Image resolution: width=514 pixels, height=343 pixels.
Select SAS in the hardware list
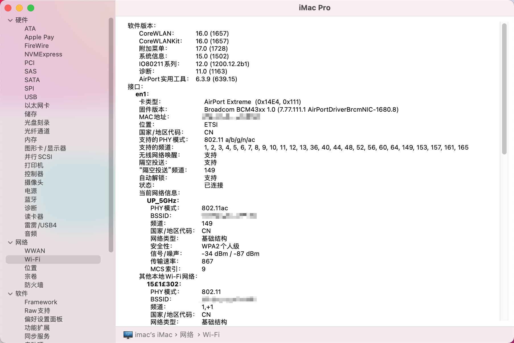tap(30, 72)
